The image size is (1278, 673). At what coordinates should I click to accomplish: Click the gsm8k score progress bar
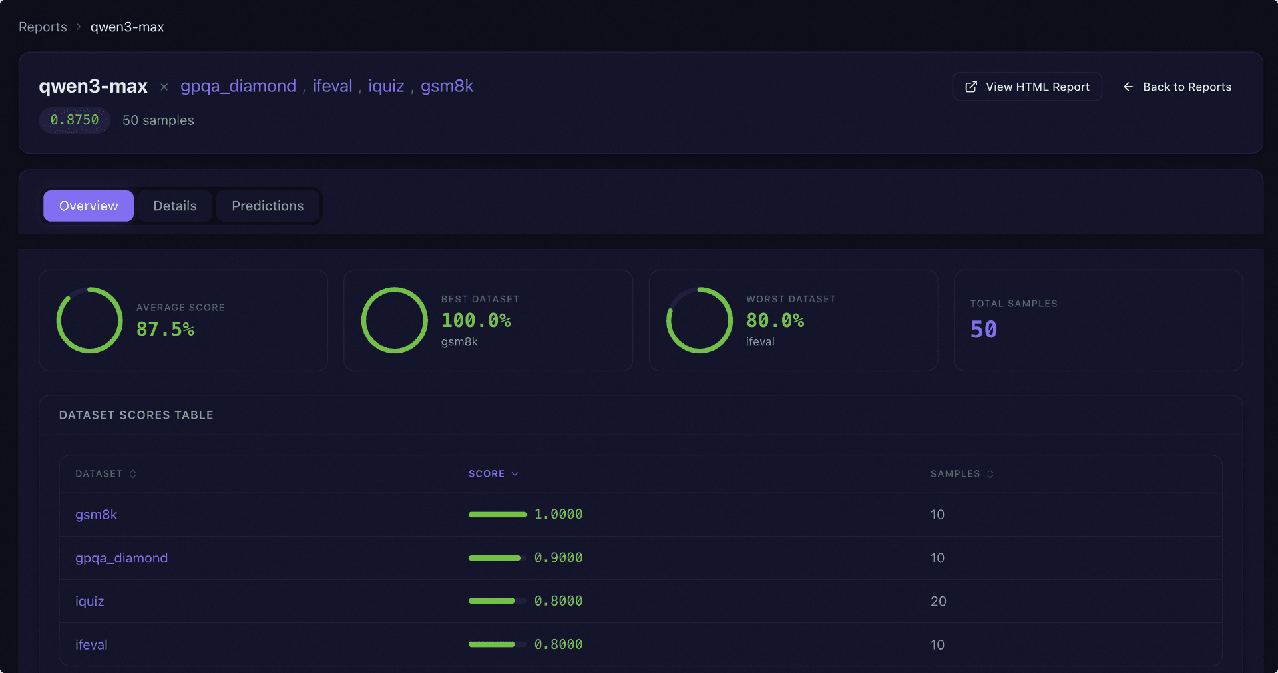tap(497, 515)
